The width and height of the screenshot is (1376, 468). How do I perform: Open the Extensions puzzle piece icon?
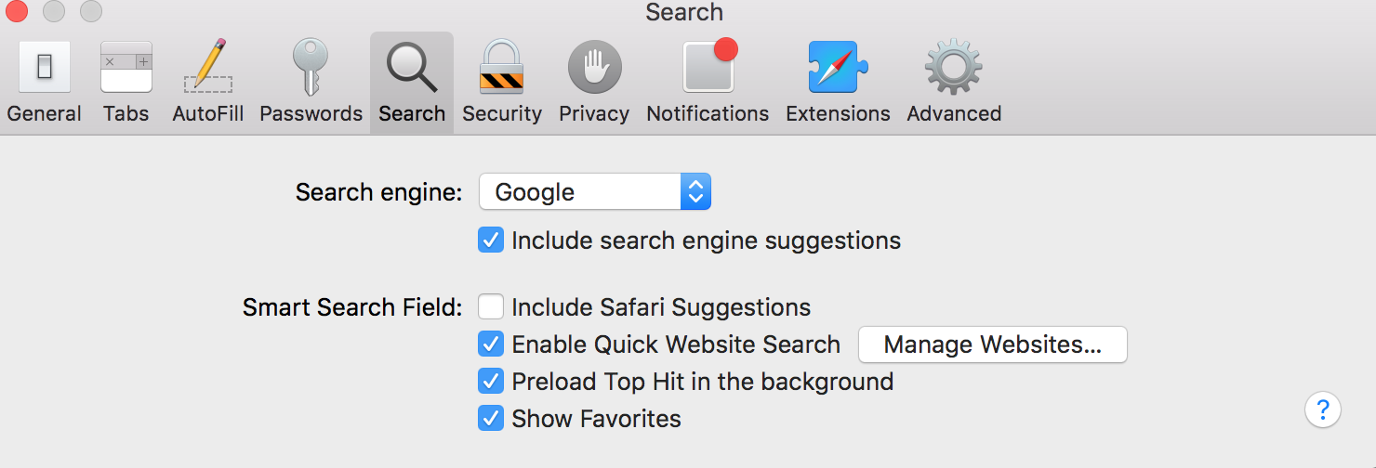pyautogui.click(x=838, y=68)
